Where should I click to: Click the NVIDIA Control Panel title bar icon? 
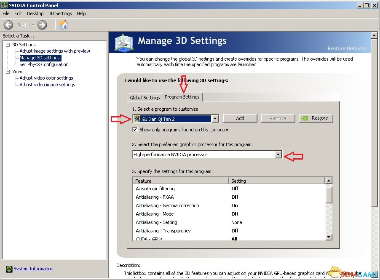pos(4,5)
